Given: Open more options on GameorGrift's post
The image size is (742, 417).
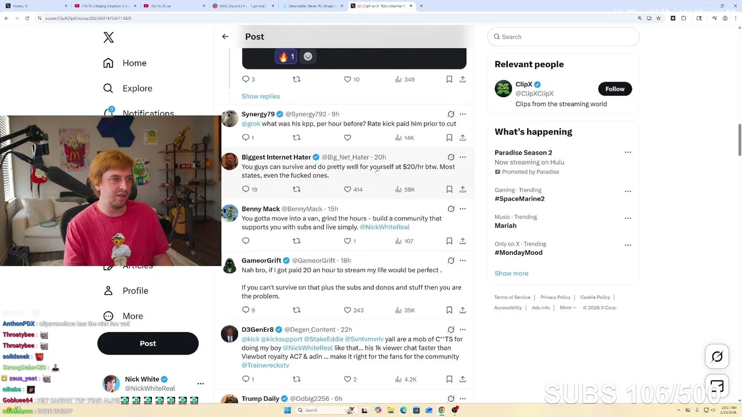Looking at the screenshot, I should (x=463, y=261).
